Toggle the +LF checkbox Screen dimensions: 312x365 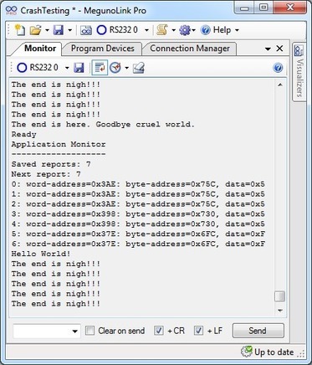tap(198, 331)
